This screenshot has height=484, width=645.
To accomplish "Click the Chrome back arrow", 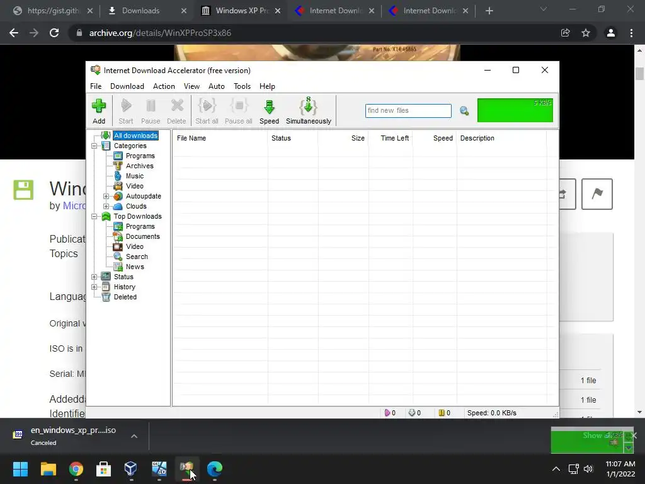I will tap(14, 33).
